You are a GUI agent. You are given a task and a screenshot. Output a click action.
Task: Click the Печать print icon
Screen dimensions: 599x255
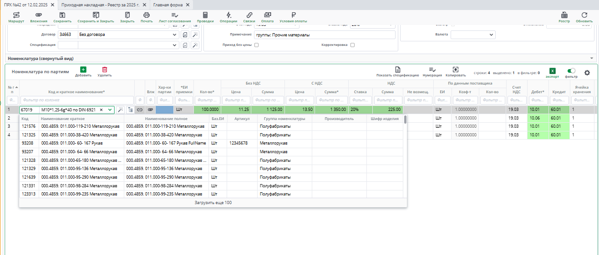147,15
